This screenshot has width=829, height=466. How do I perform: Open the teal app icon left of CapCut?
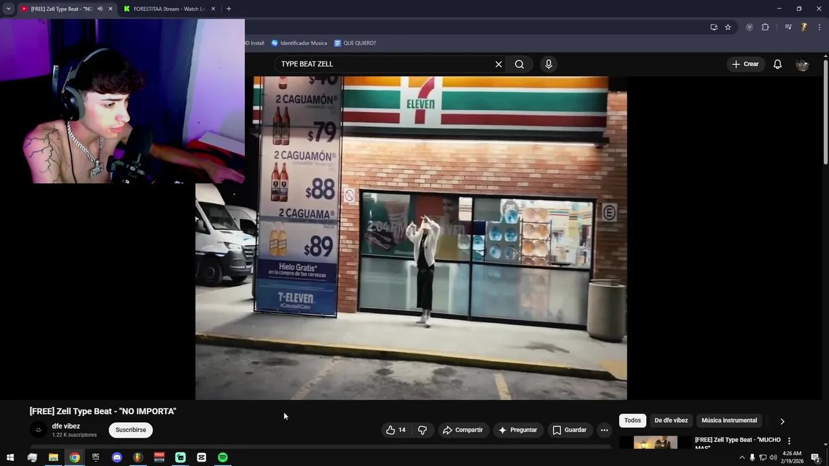click(x=181, y=458)
